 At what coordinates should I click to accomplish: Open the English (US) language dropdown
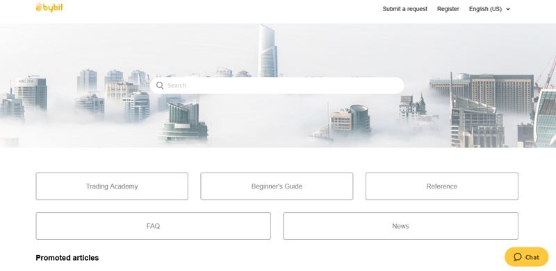click(489, 9)
